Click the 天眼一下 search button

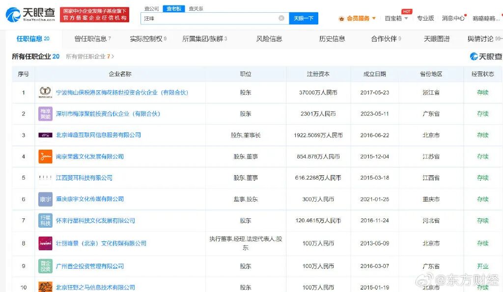[x=304, y=18]
